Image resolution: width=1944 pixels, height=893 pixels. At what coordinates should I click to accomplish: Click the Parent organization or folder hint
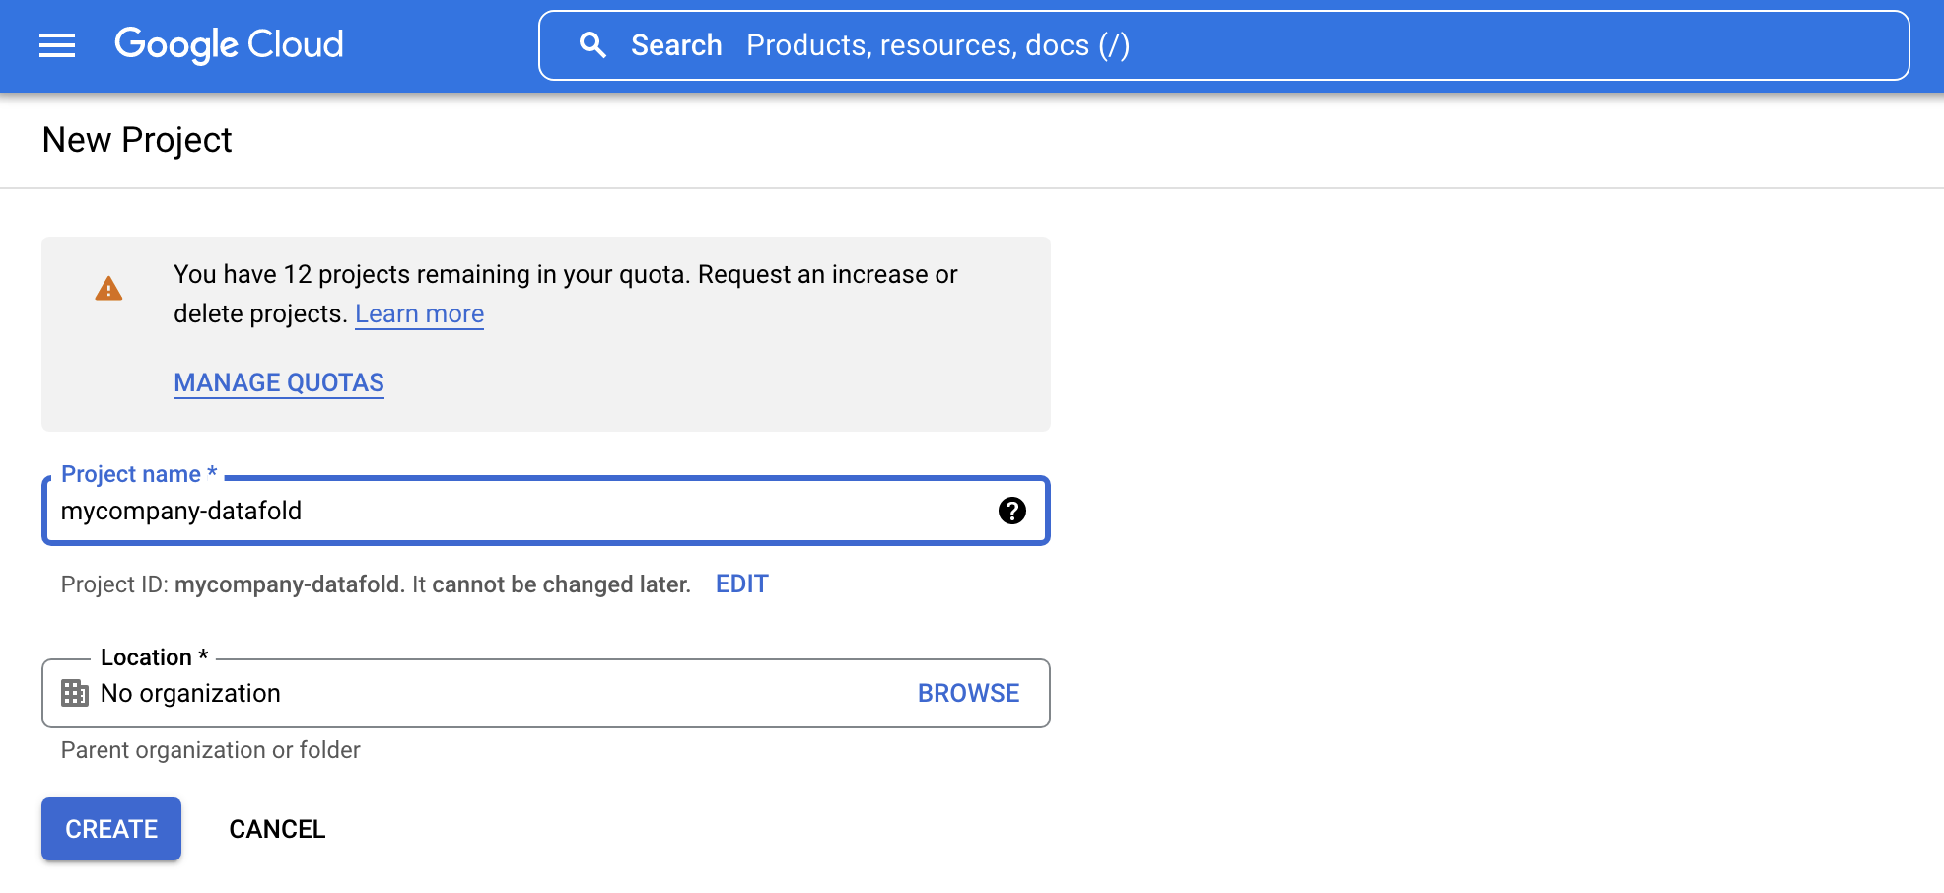coord(211,750)
